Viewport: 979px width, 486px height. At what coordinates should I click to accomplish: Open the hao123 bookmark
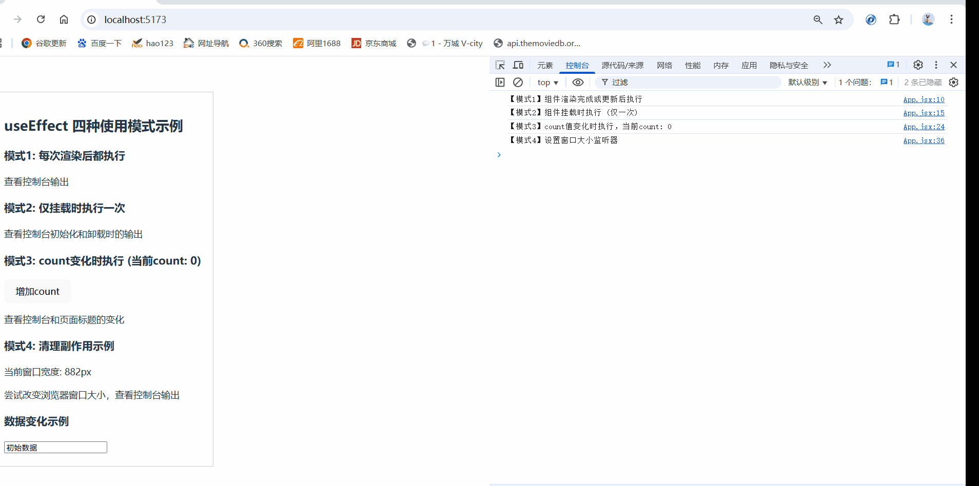point(152,43)
